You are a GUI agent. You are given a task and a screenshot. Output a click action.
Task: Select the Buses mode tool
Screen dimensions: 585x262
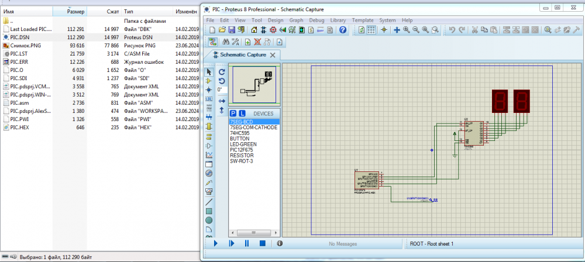pos(209,117)
